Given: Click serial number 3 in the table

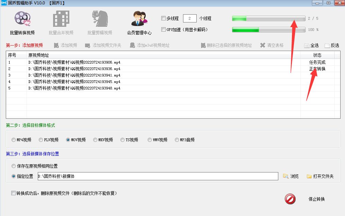Looking at the screenshot, I should coord(9,75).
